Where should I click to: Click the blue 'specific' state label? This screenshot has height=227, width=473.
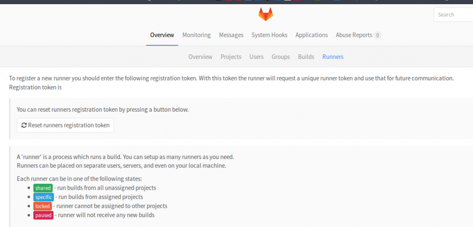coord(44,197)
